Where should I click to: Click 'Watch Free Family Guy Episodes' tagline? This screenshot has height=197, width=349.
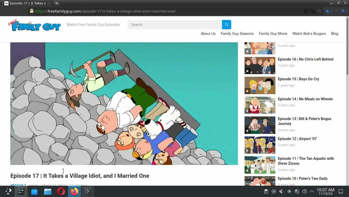tap(93, 25)
